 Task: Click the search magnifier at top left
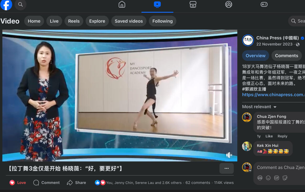(x=20, y=4)
